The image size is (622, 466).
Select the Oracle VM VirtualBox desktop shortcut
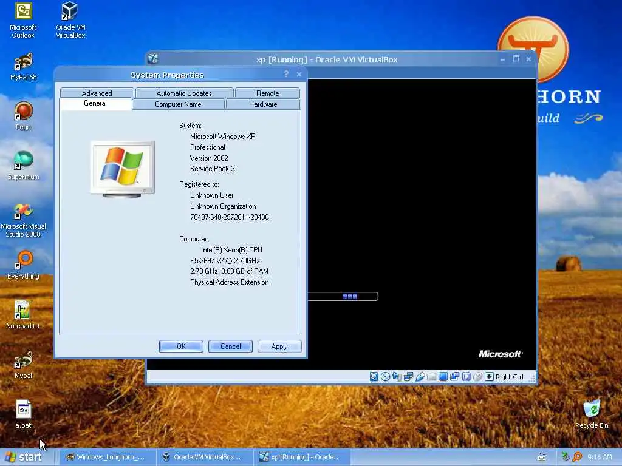tap(70, 21)
